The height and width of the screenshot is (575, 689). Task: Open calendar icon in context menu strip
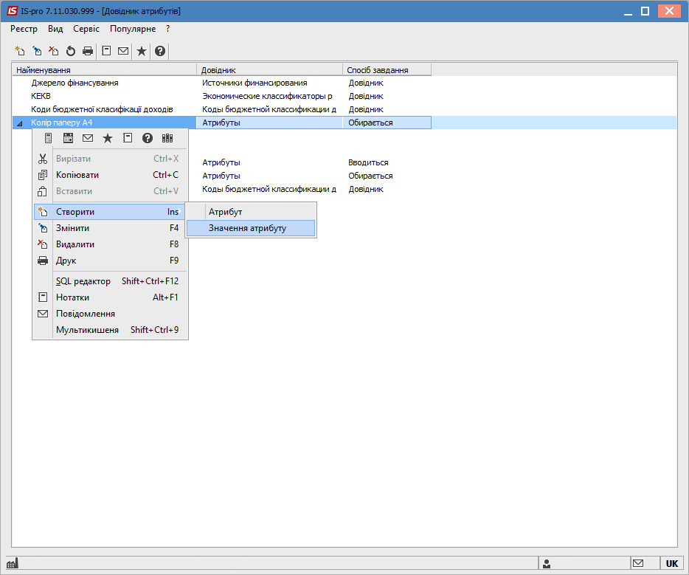[68, 138]
